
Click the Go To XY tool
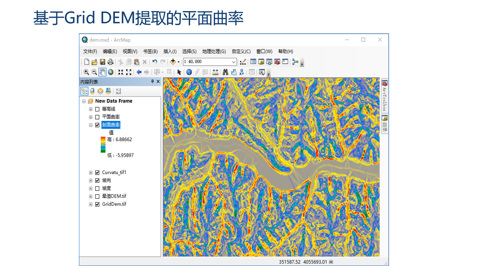(x=242, y=72)
